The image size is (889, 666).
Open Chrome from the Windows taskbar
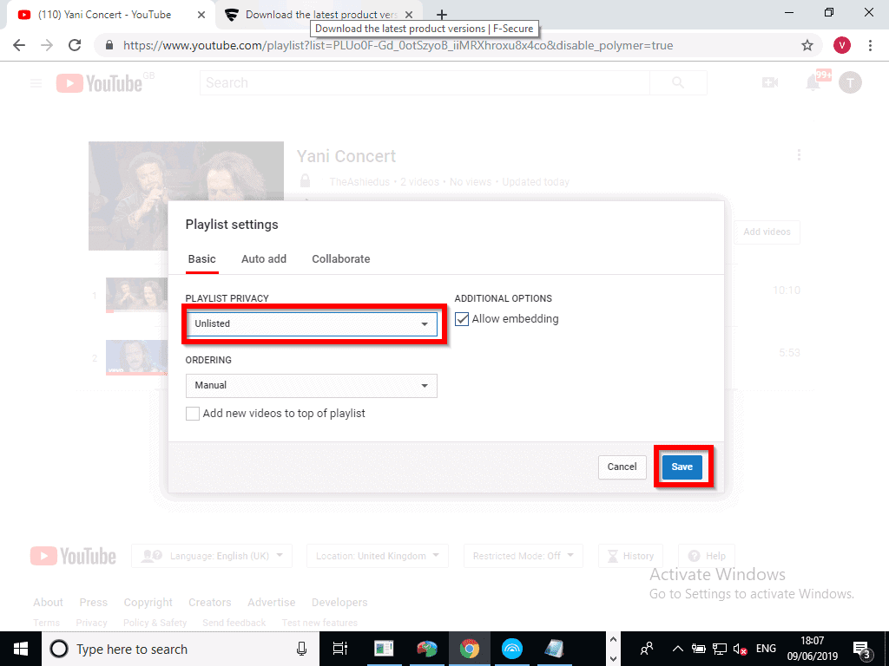(x=470, y=649)
